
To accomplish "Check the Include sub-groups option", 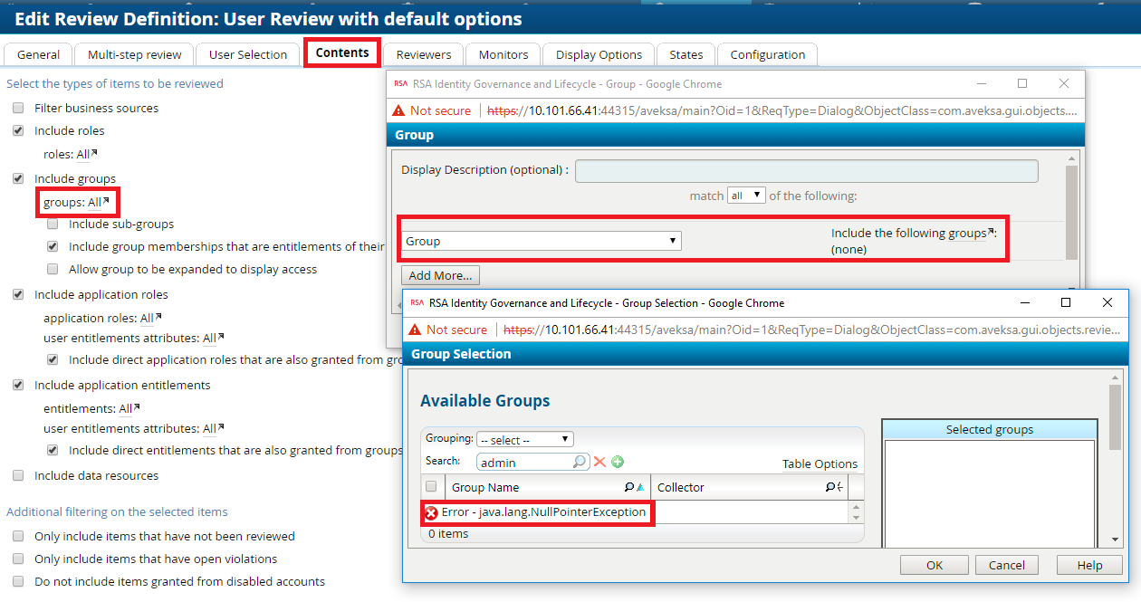I will pos(53,224).
